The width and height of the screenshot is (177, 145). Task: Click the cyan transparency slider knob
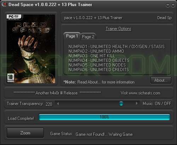pos(121,104)
